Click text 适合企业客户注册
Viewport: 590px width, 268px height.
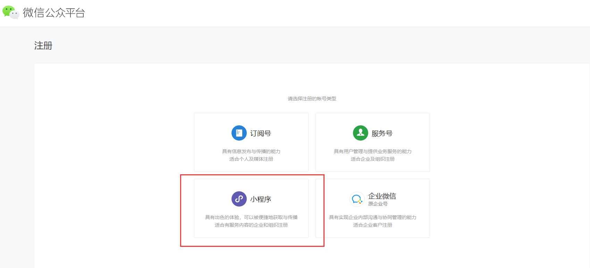[373, 225]
